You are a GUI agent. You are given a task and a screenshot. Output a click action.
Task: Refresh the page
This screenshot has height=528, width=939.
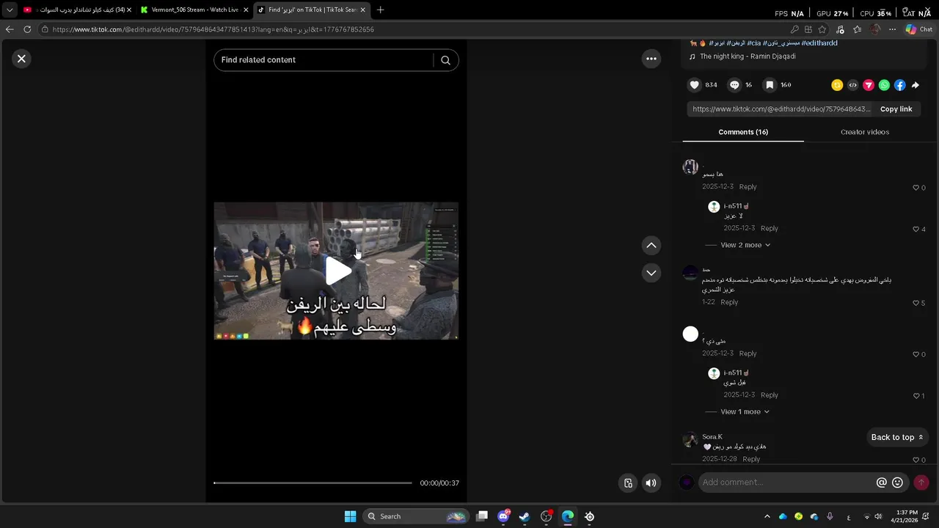[27, 29]
